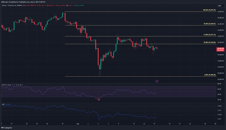Click the purple lightning event icon on chart

coord(157,81)
